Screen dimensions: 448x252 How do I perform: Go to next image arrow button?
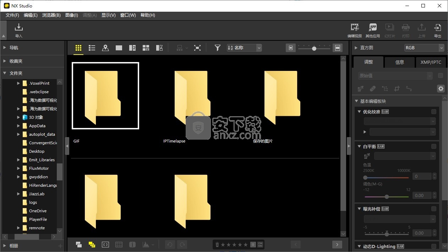pos(337,245)
